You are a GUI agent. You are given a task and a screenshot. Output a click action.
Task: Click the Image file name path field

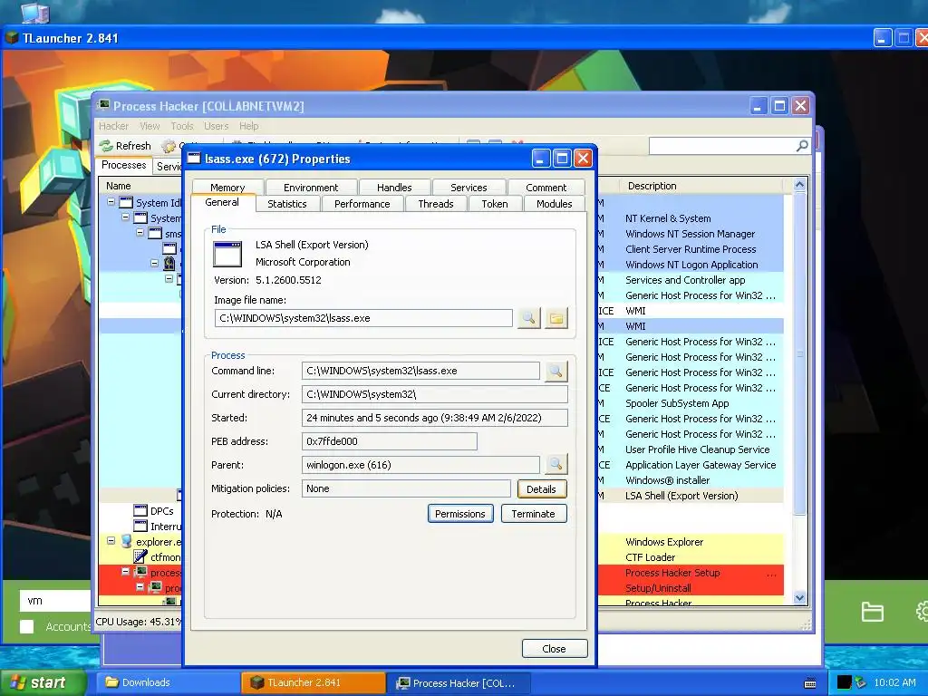point(363,318)
